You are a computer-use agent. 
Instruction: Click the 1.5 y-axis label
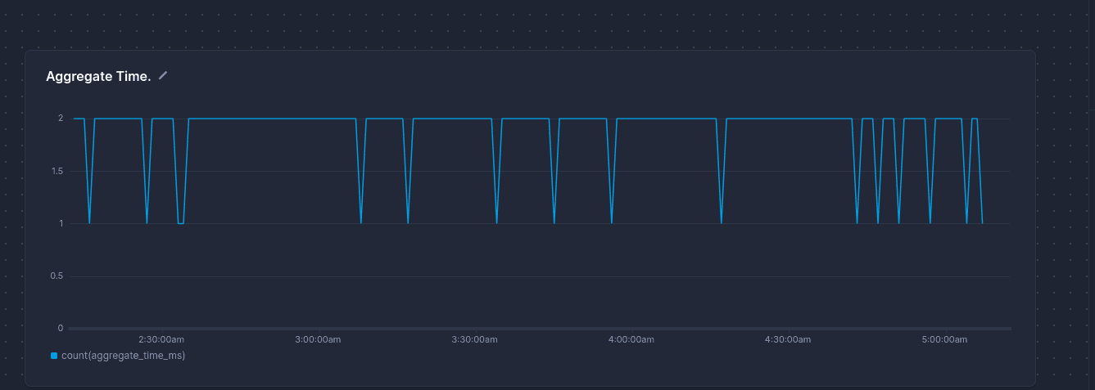[x=56, y=171]
